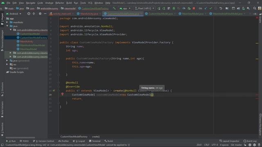The image size is (262, 147).
Task: Click the UTF-8 encoding indicator
Action: click(215, 145)
